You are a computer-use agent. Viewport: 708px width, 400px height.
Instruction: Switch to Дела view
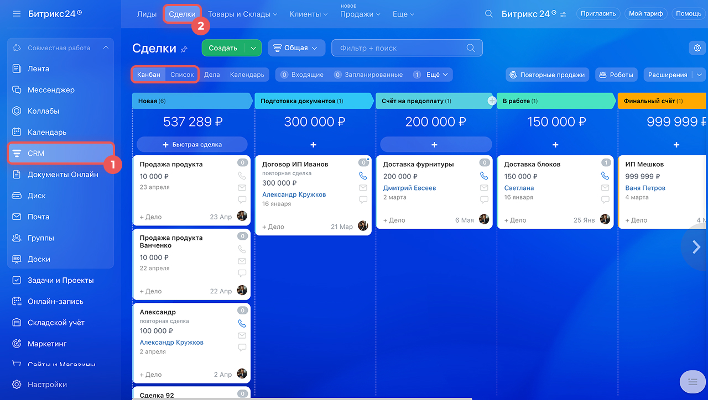pos(212,75)
